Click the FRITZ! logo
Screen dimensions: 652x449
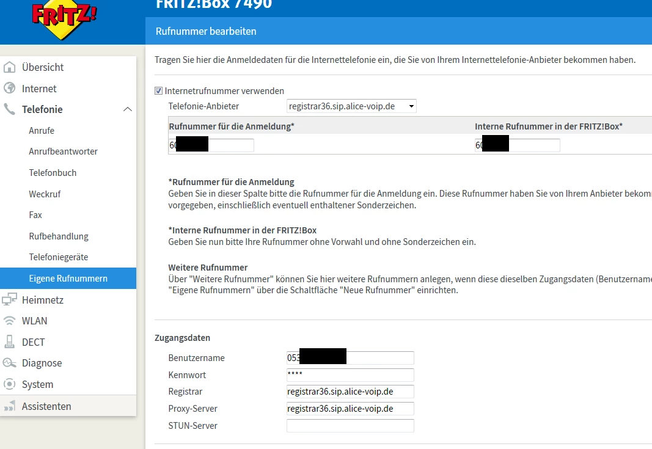64,19
